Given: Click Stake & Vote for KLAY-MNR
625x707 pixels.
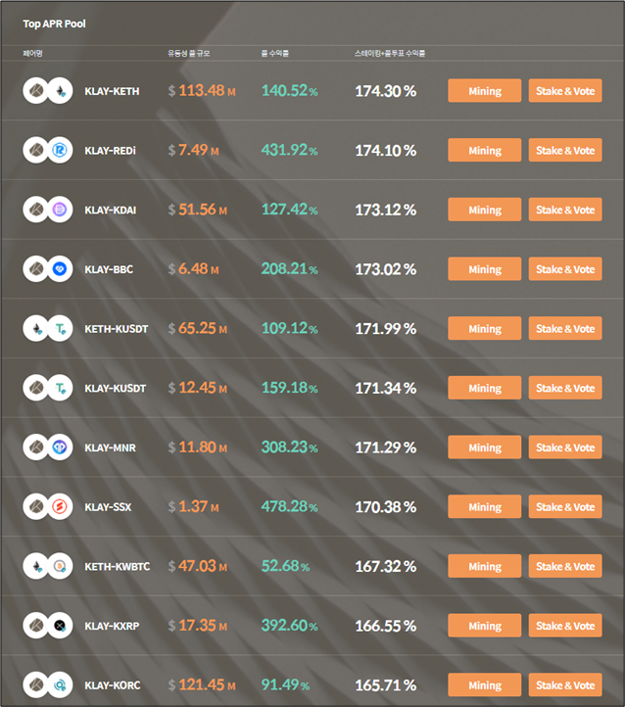Looking at the screenshot, I should click(565, 448).
